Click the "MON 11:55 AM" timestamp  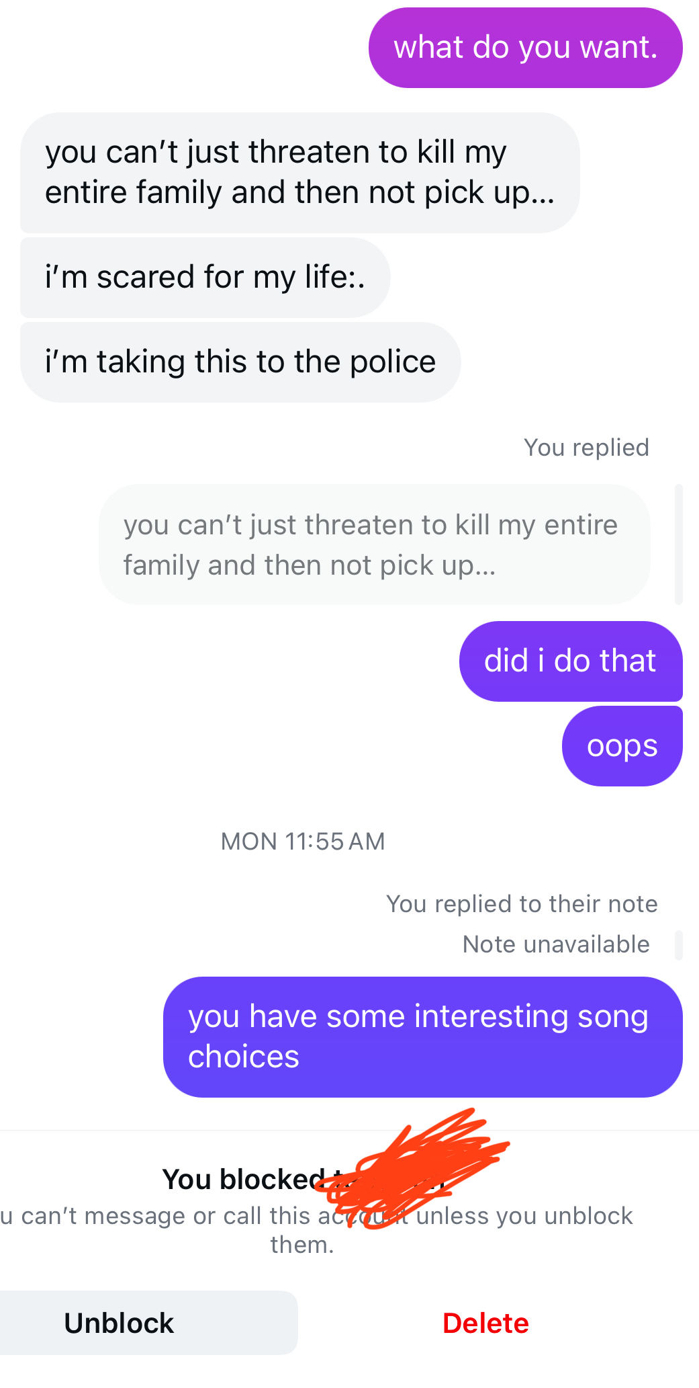pyautogui.click(x=303, y=842)
